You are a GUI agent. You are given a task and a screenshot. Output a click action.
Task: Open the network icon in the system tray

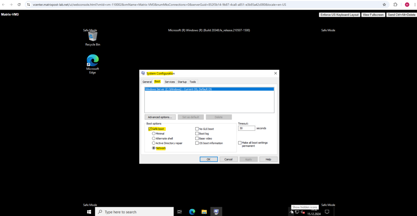pos(297,212)
